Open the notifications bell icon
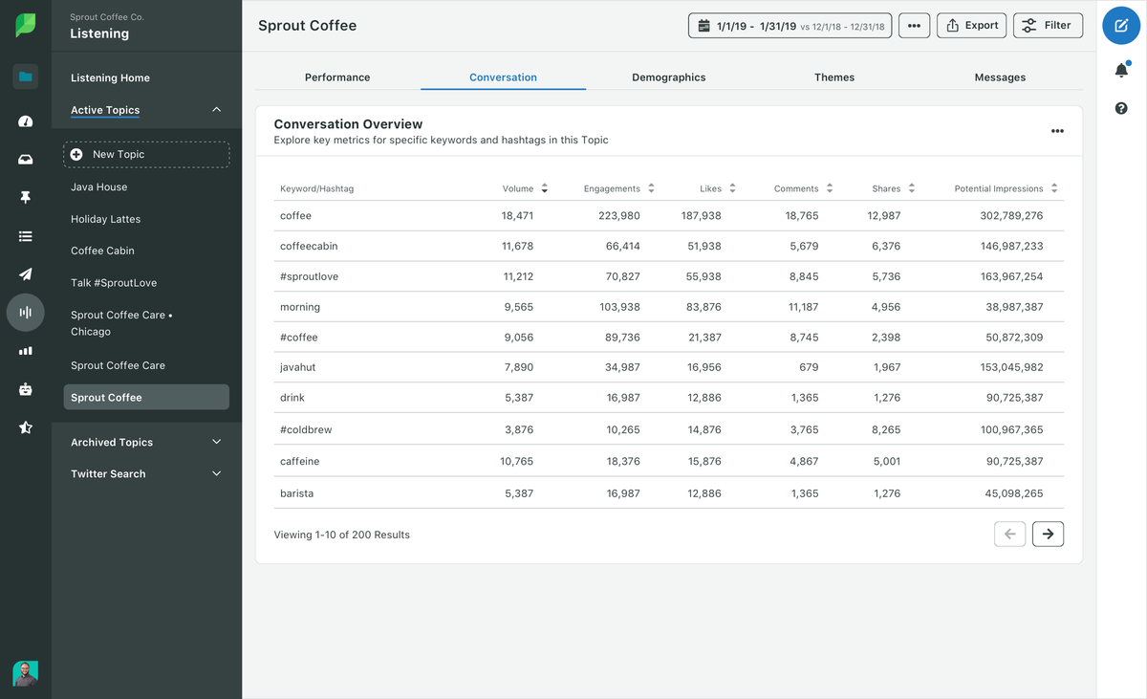Image resolution: width=1147 pixels, height=699 pixels. 1121,70
